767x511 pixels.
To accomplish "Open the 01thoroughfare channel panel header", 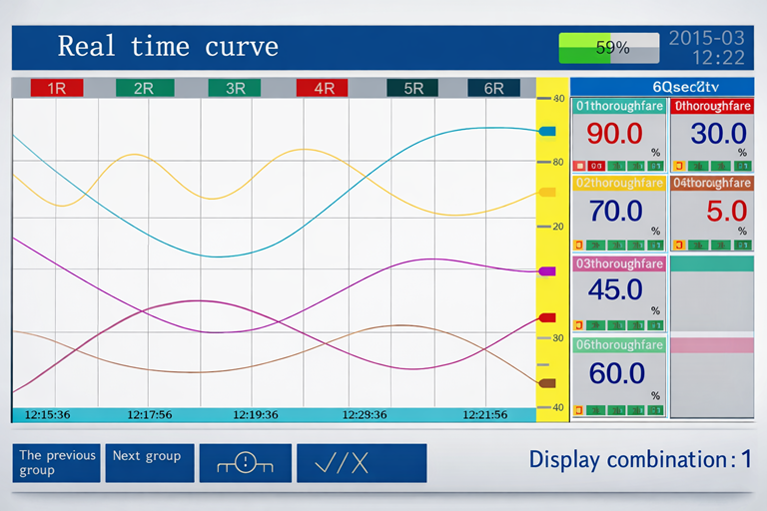I will [618, 105].
